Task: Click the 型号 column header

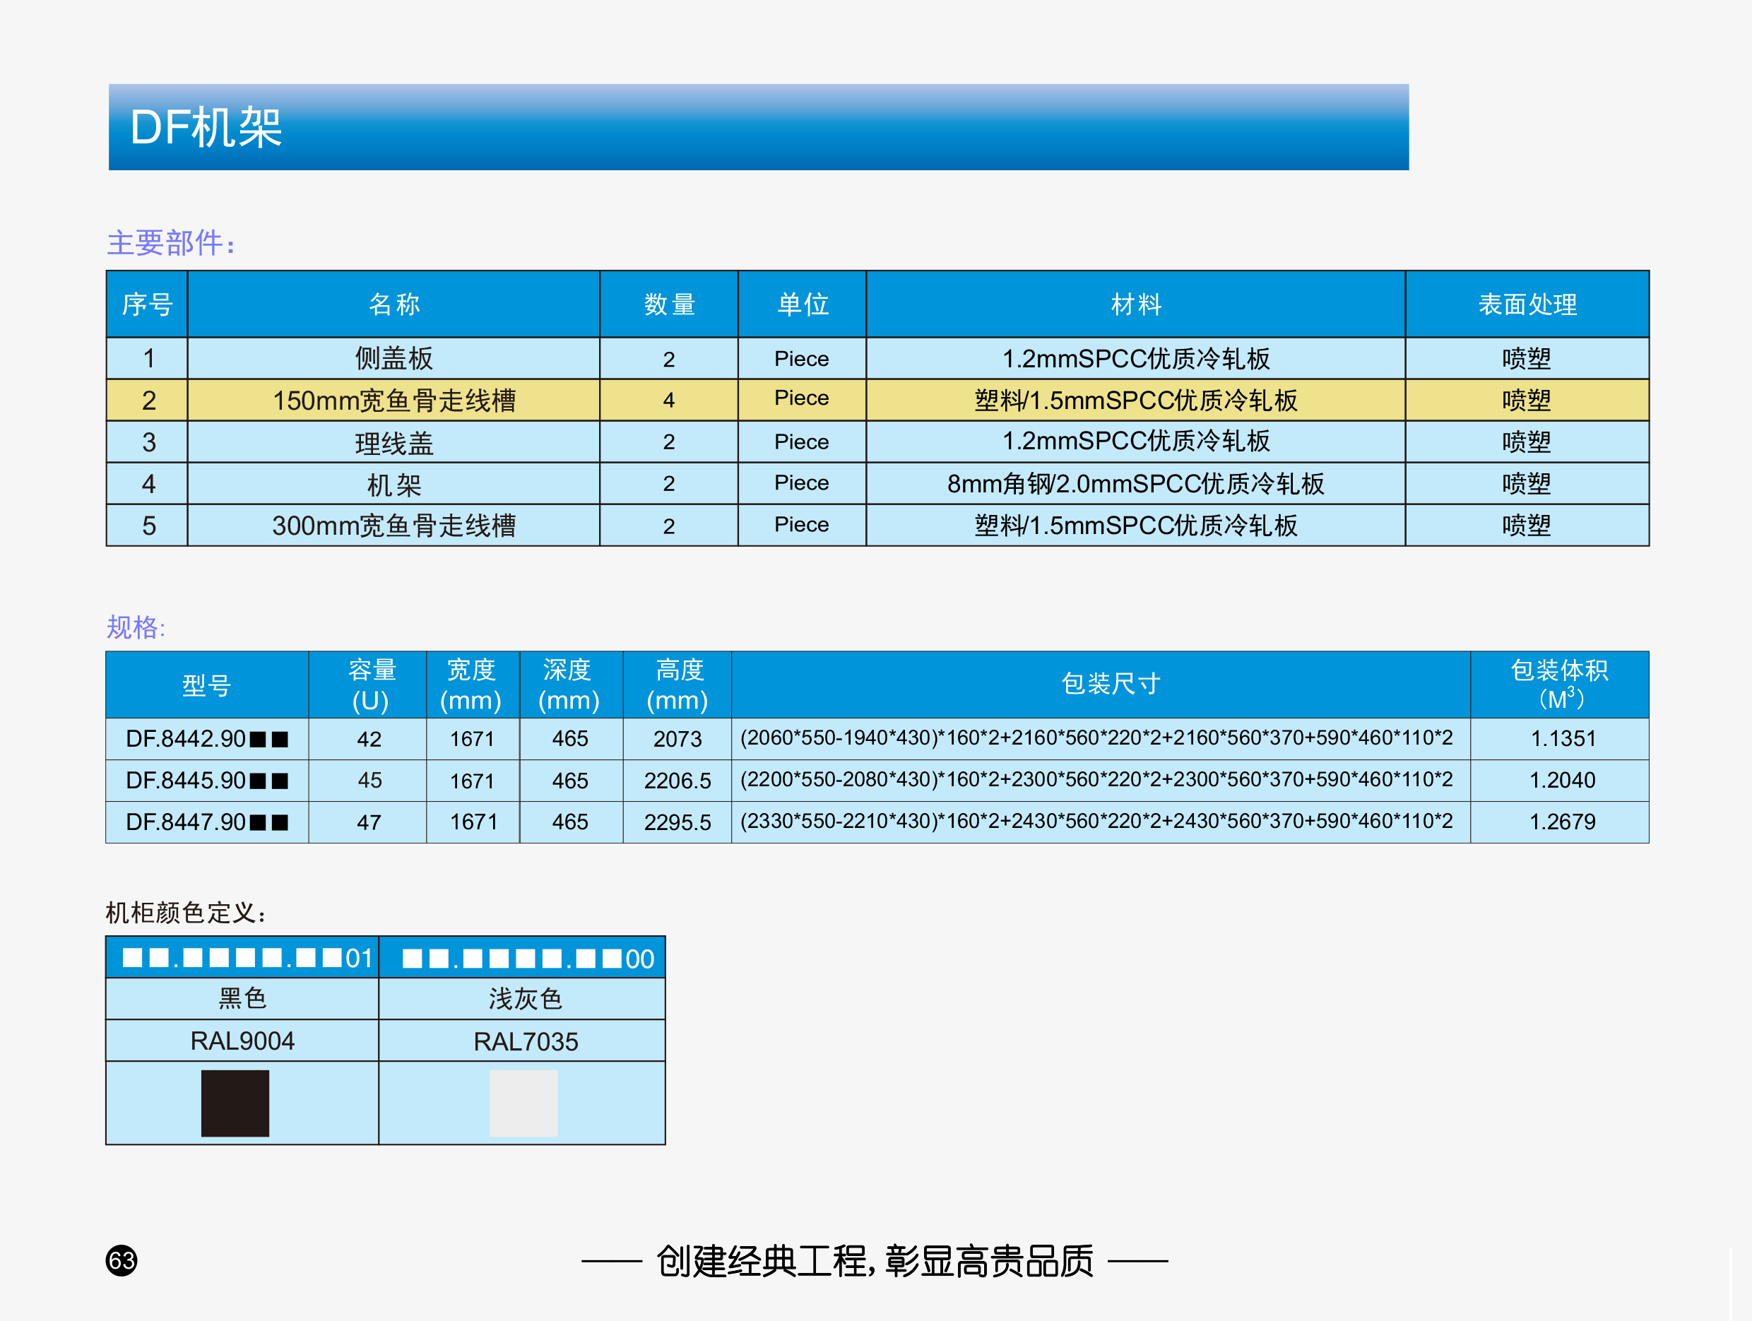Action: (x=207, y=685)
